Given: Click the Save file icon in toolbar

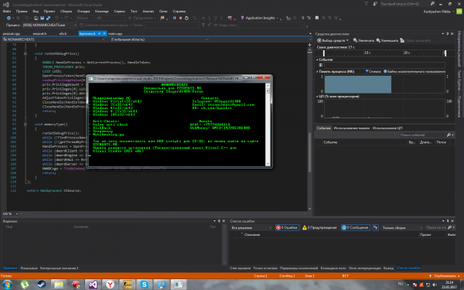Looking at the screenshot, I should coord(42,18).
